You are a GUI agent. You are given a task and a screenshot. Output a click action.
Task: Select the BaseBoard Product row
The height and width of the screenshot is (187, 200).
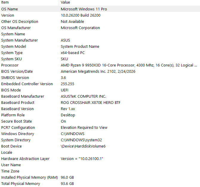[x=100, y=102]
